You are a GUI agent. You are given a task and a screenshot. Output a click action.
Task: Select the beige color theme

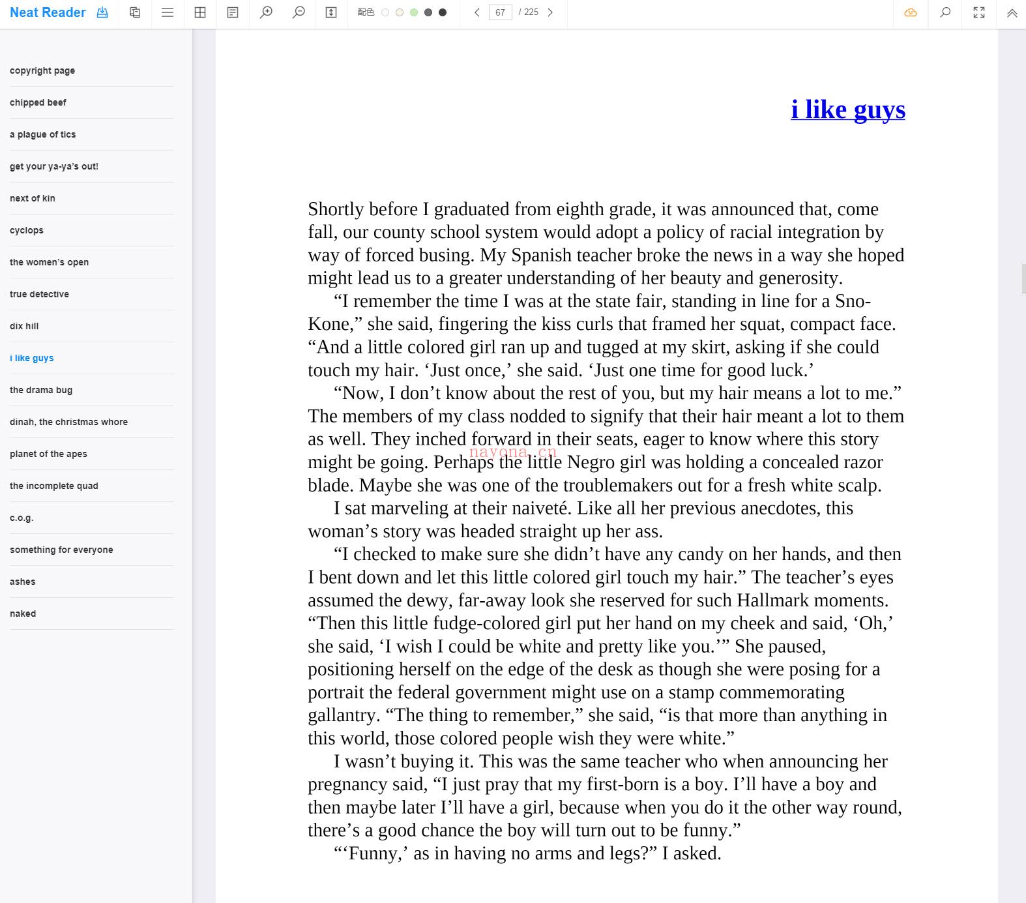click(x=400, y=12)
